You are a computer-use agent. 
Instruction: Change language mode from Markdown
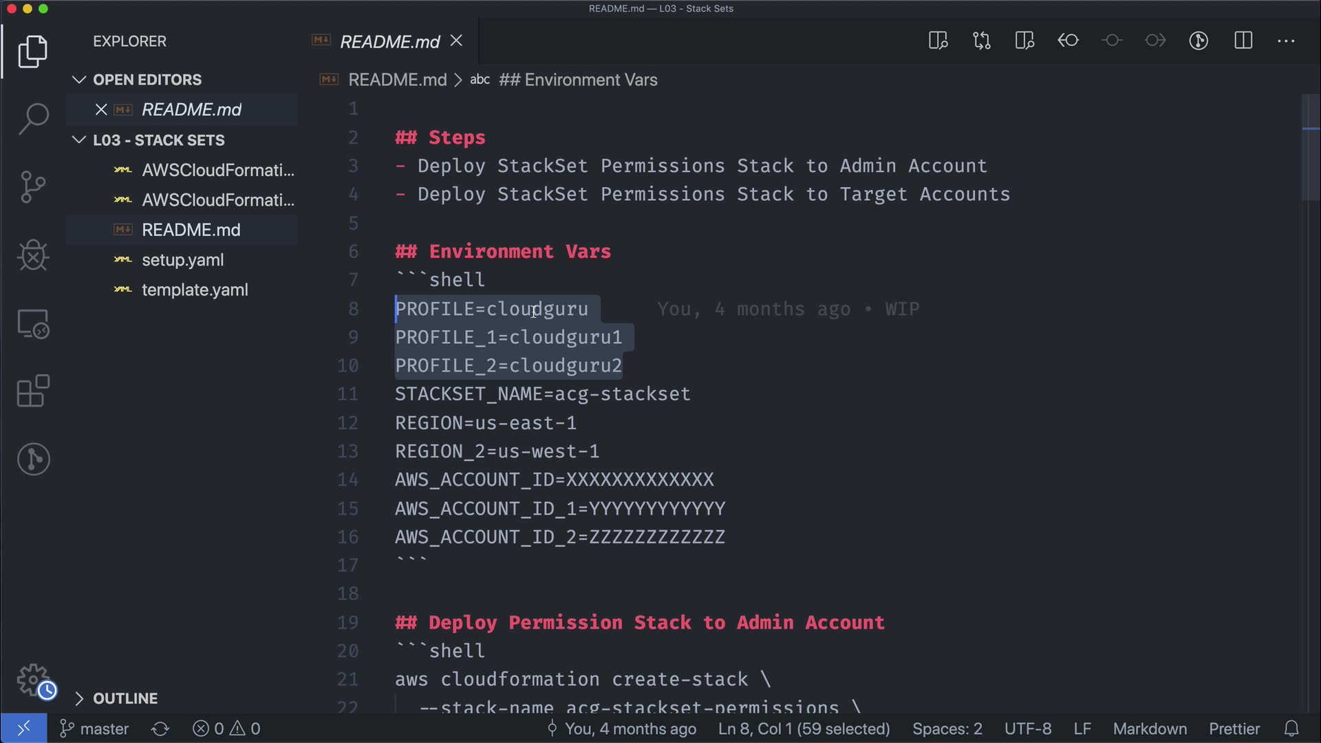(x=1150, y=729)
